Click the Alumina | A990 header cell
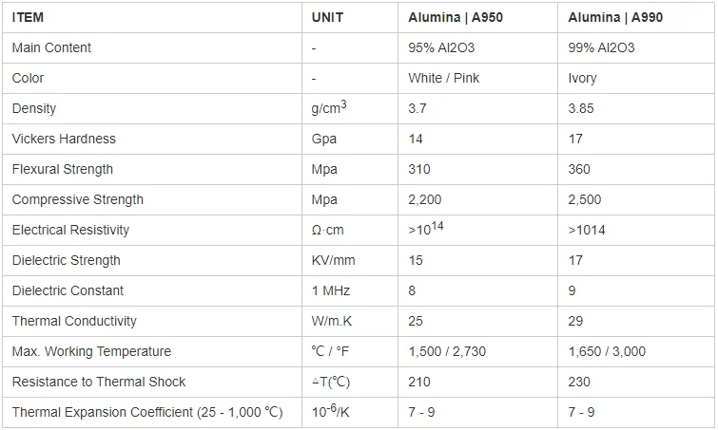The height and width of the screenshot is (430, 718). (x=615, y=17)
